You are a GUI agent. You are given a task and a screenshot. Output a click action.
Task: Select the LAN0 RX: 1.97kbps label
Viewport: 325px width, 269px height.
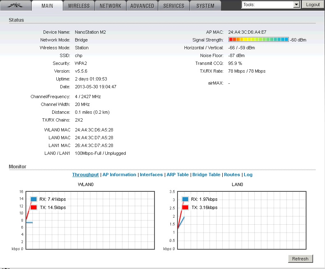(x=204, y=199)
